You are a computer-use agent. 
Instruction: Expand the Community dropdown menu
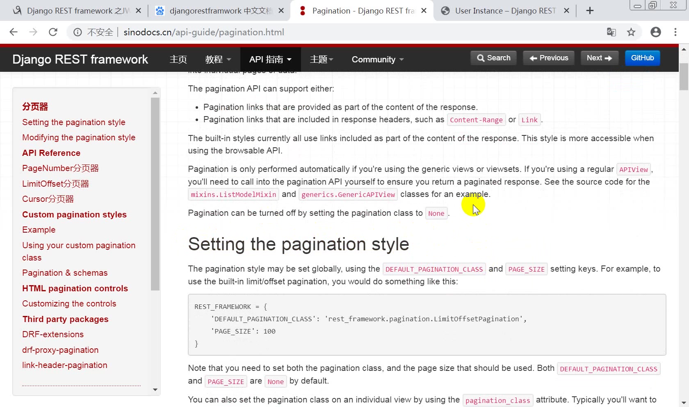378,59
